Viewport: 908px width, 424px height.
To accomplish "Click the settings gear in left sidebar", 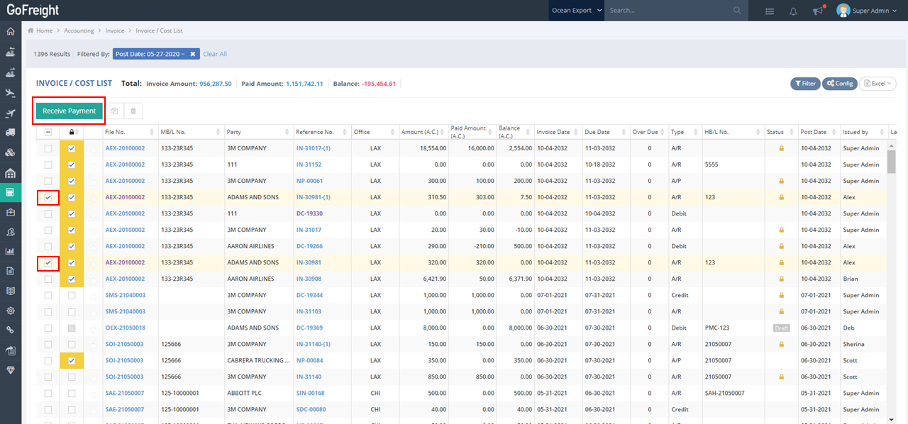I will coord(10,311).
